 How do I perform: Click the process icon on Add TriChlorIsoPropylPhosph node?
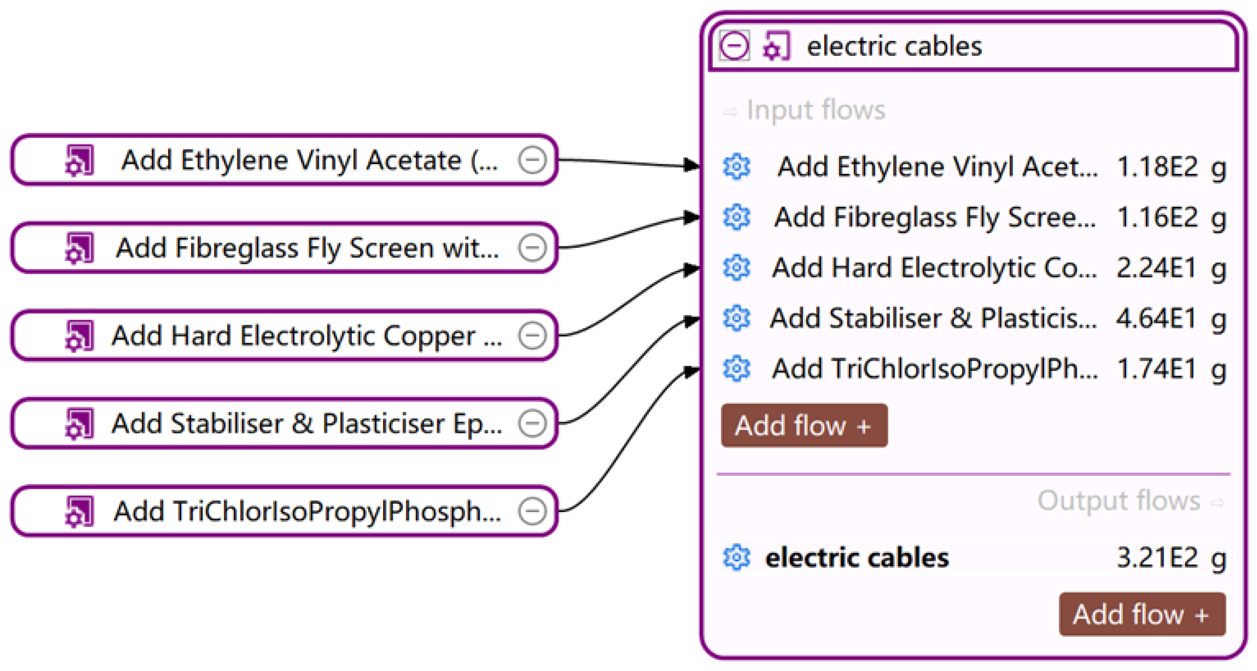(x=79, y=511)
